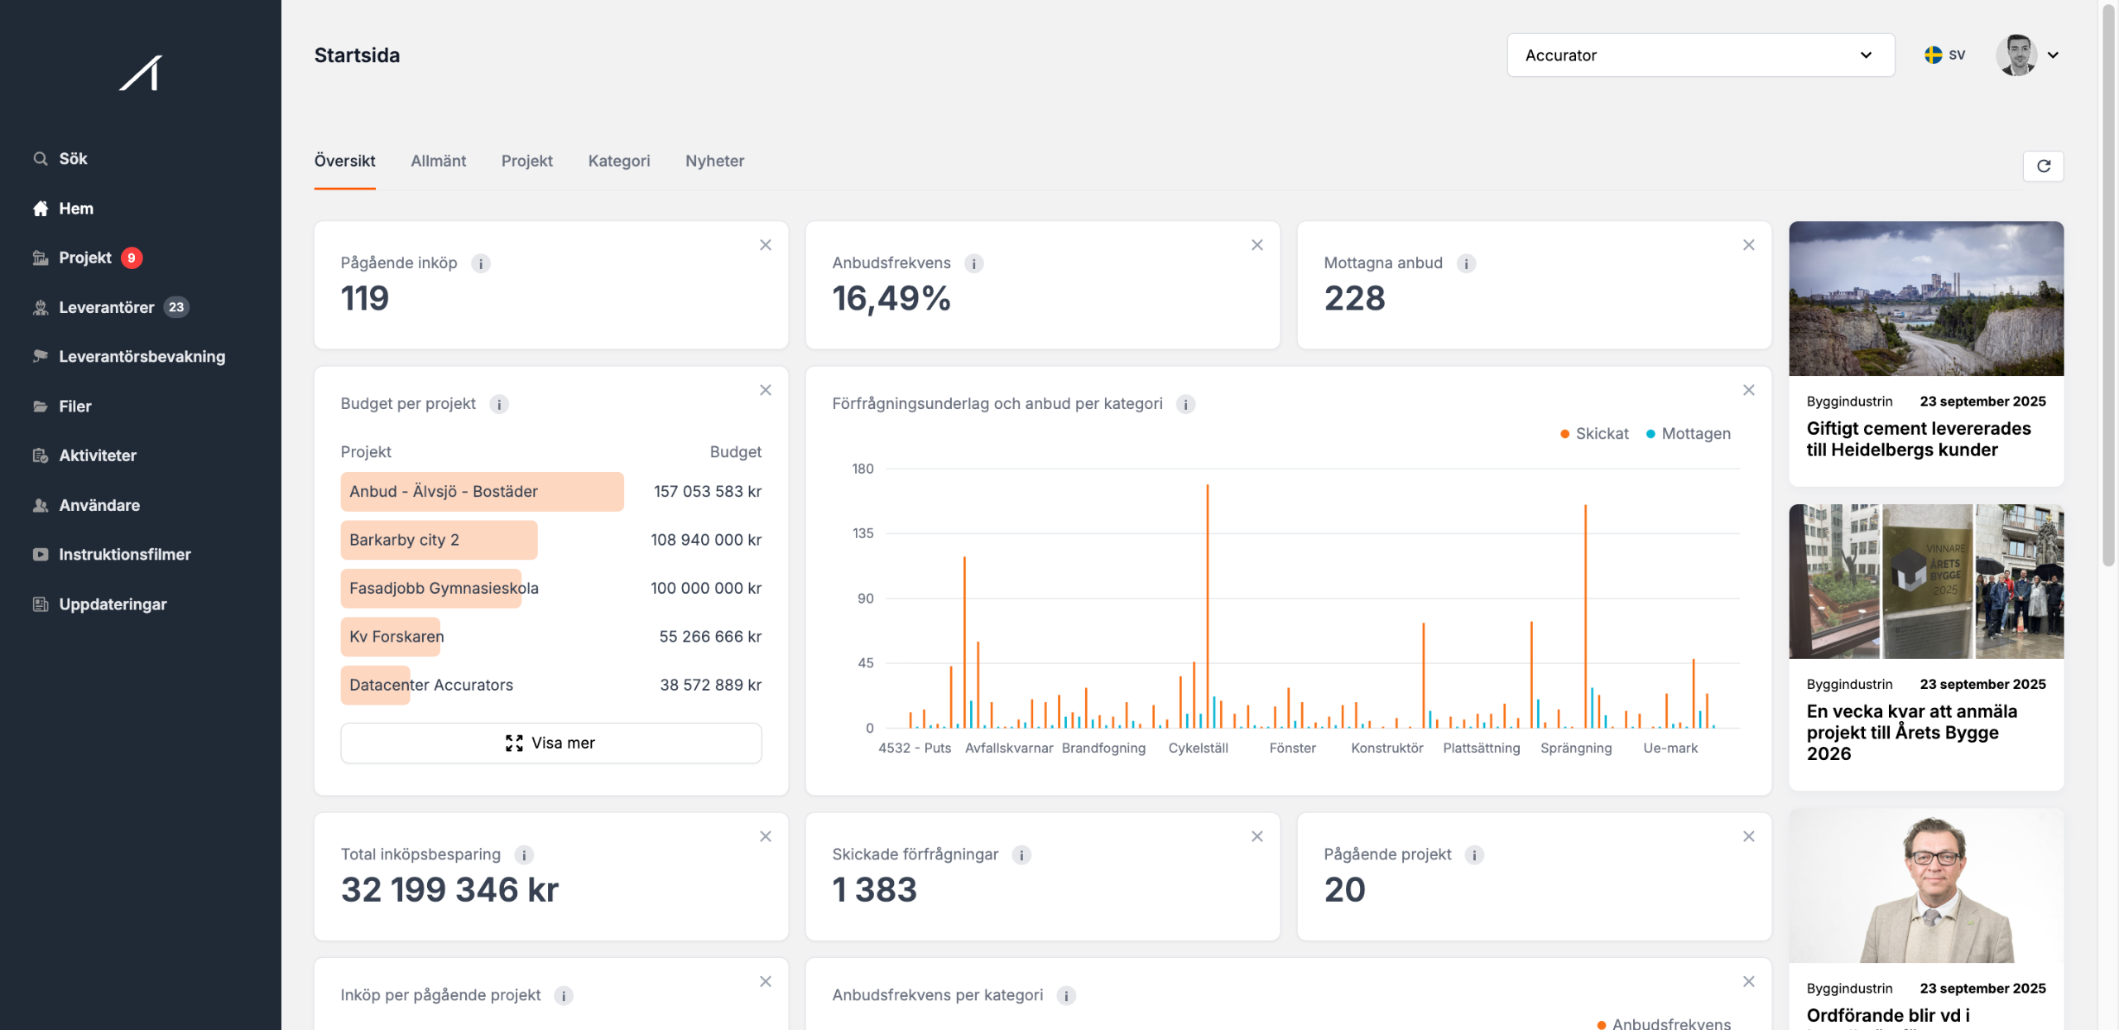Open info icon beside Pågående inköp
2119x1030 pixels.
coord(480,263)
